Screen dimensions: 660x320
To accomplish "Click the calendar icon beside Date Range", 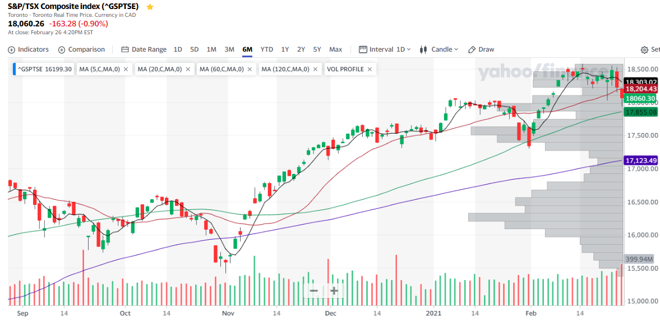I will tap(125, 49).
